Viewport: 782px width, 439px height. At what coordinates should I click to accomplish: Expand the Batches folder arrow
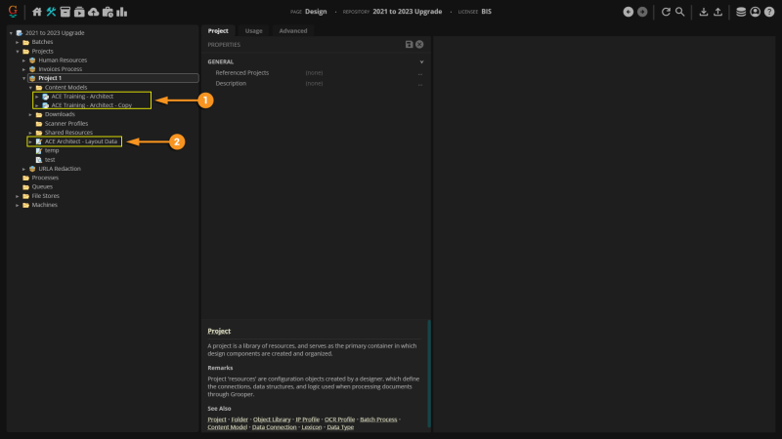[18, 42]
